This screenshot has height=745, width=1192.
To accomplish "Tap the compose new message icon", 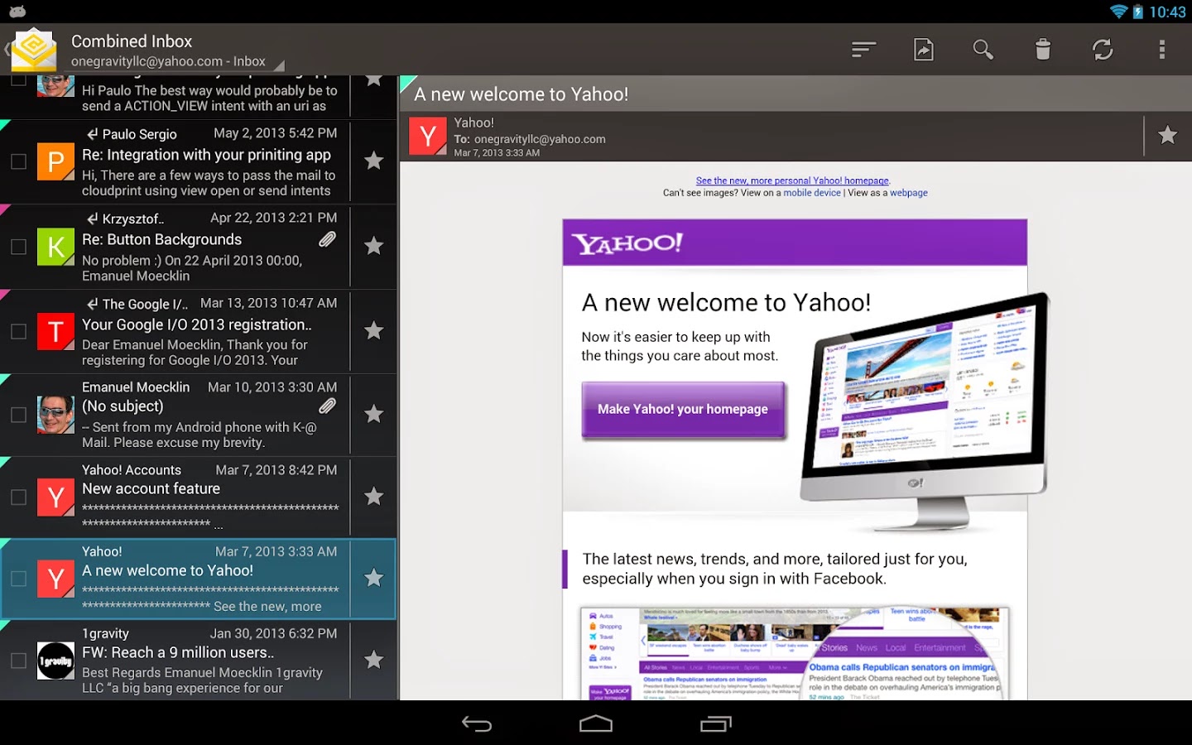I will pos(923,50).
